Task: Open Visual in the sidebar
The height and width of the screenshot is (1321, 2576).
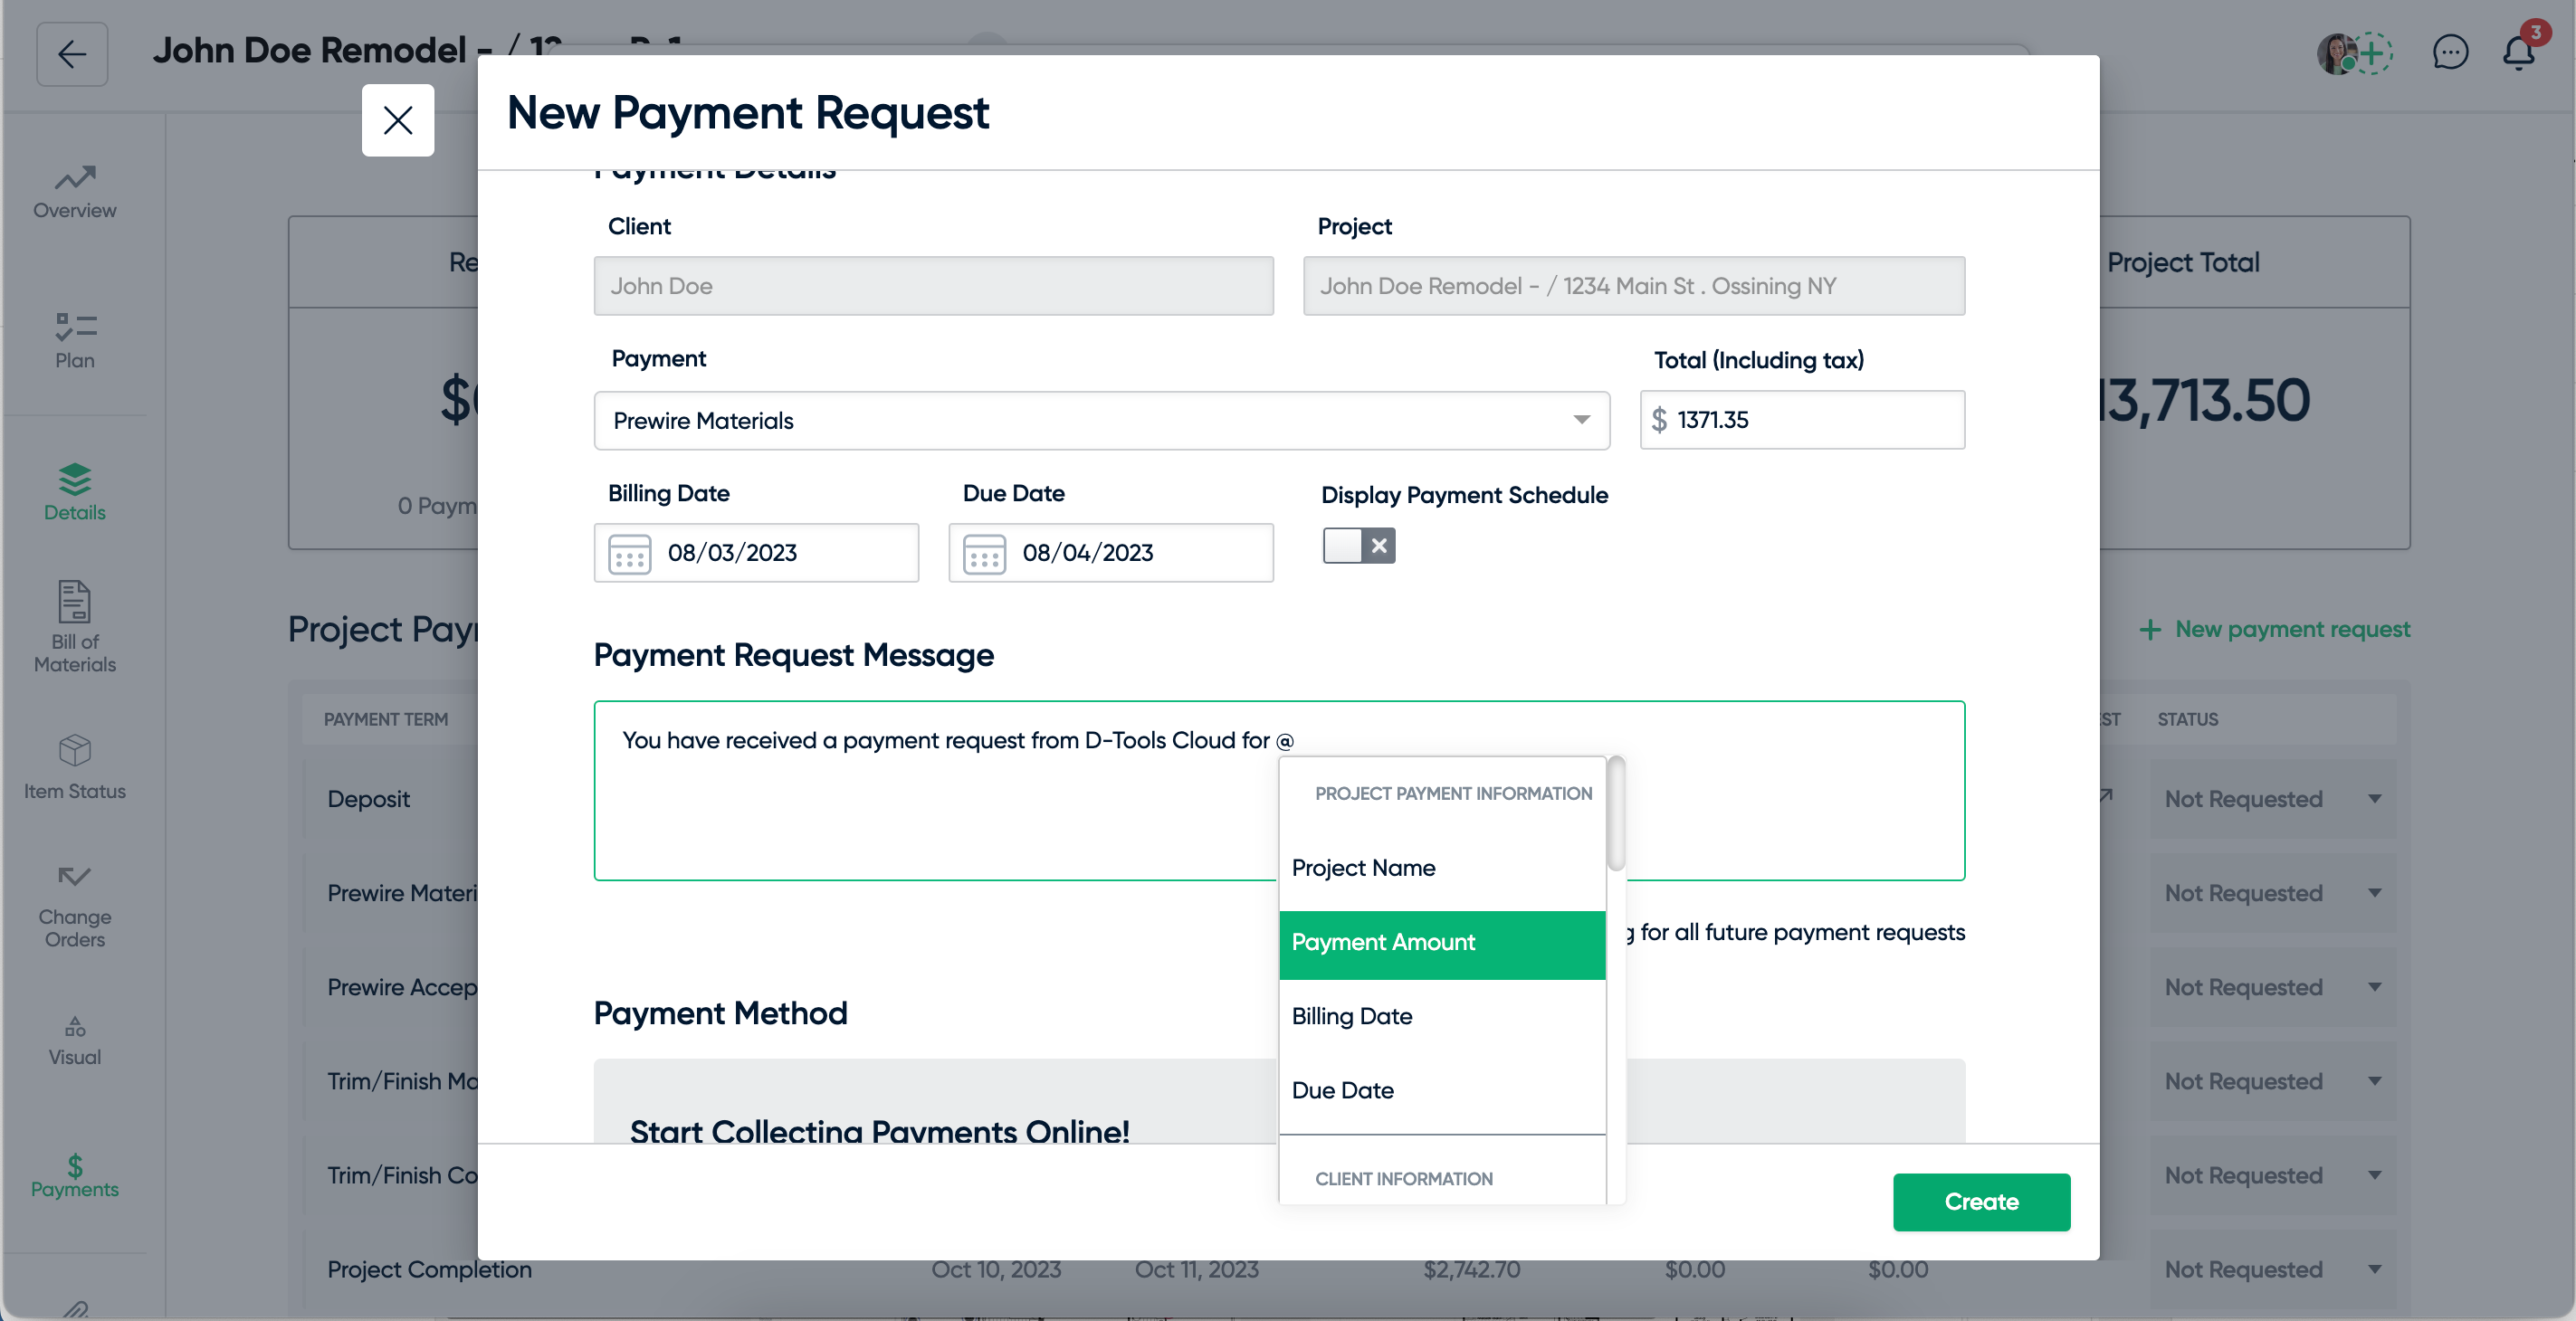Action: tap(75, 1041)
